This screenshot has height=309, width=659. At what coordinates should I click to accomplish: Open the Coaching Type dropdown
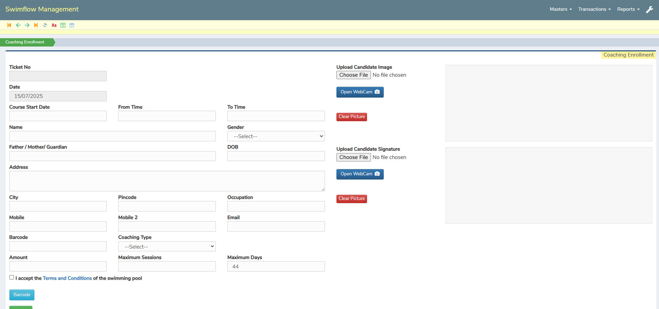(x=167, y=247)
